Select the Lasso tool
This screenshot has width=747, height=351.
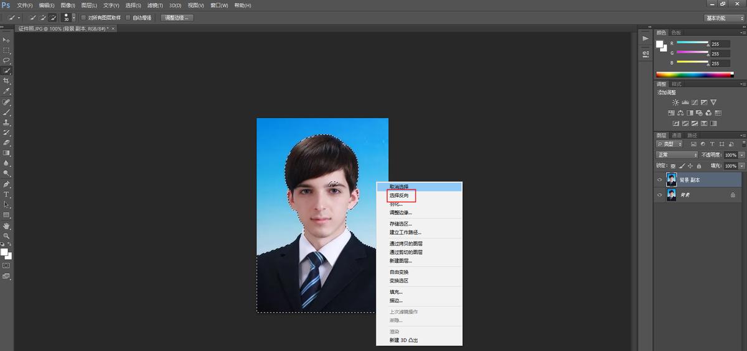pos(7,60)
